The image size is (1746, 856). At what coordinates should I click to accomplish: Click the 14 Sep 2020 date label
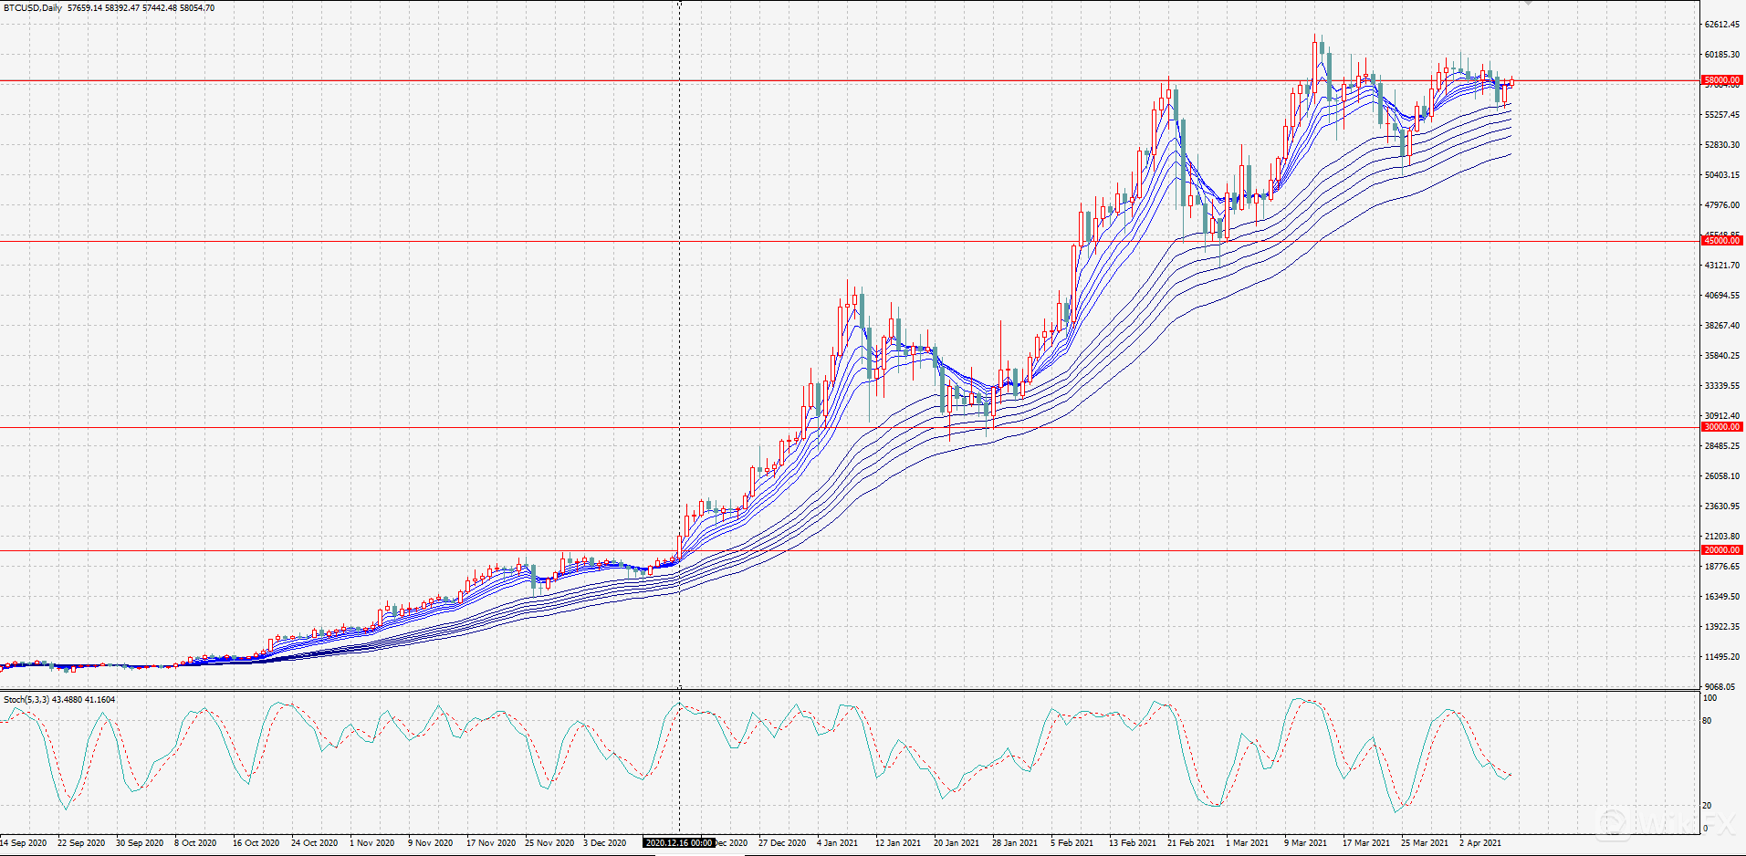click(24, 843)
